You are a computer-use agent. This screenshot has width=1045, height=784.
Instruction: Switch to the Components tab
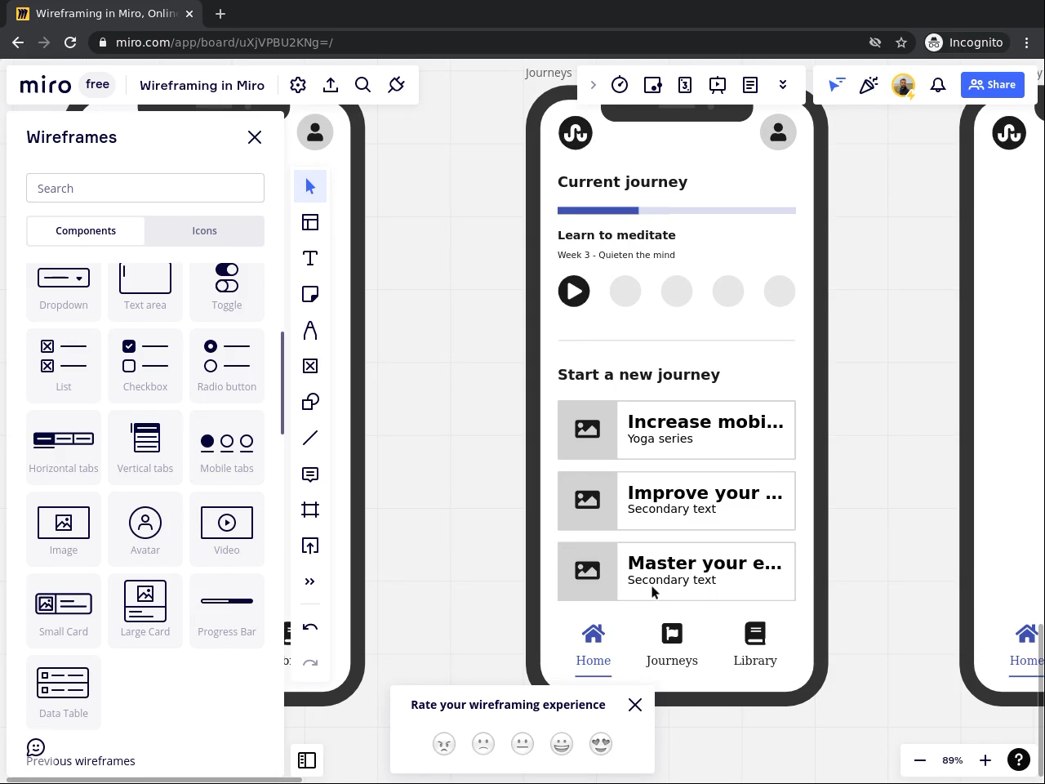coord(86,231)
